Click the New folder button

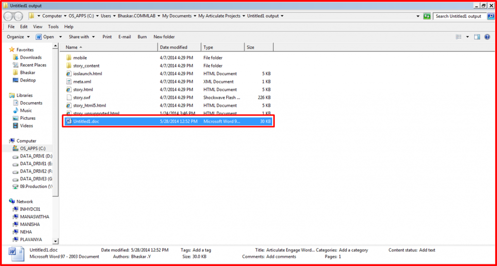click(164, 37)
